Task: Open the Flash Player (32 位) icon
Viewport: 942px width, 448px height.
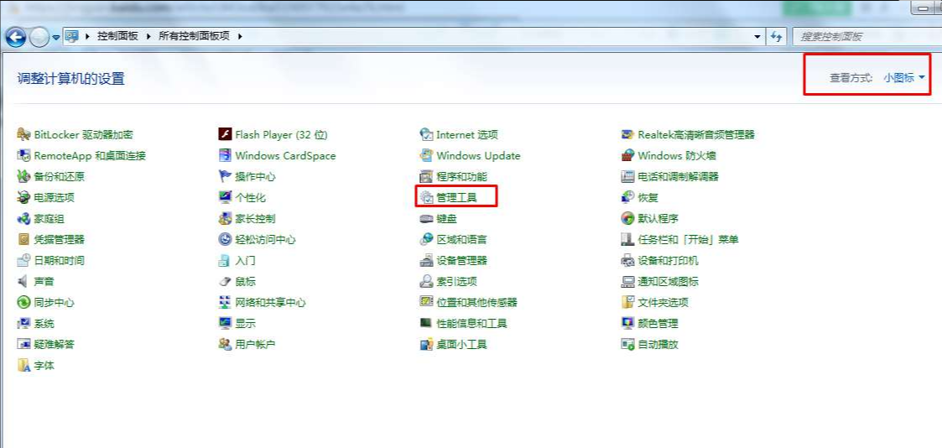Action: coord(226,134)
